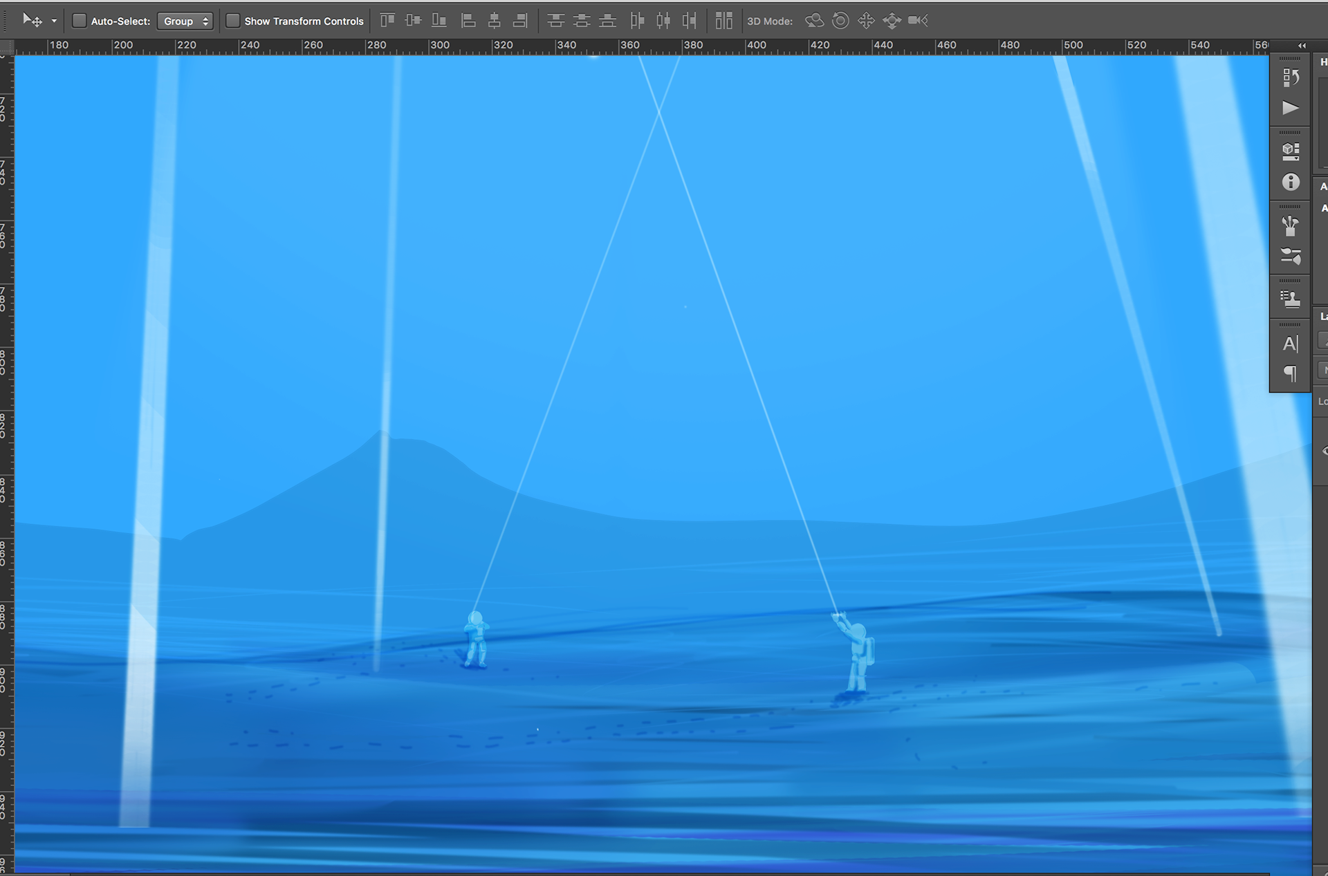The width and height of the screenshot is (1328, 876).
Task: Open the Character panel icon
Action: (x=1290, y=344)
